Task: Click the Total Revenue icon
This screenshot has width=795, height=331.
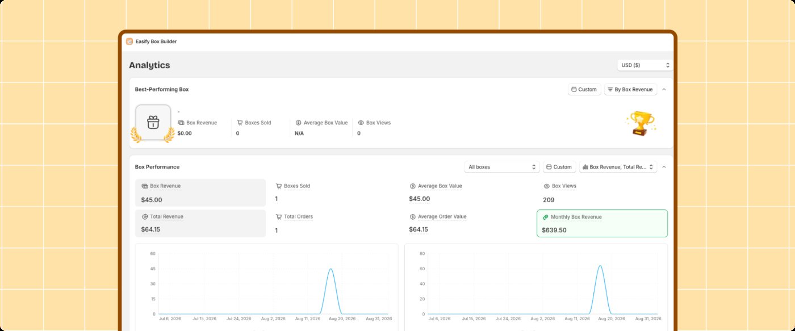Action: (145, 217)
